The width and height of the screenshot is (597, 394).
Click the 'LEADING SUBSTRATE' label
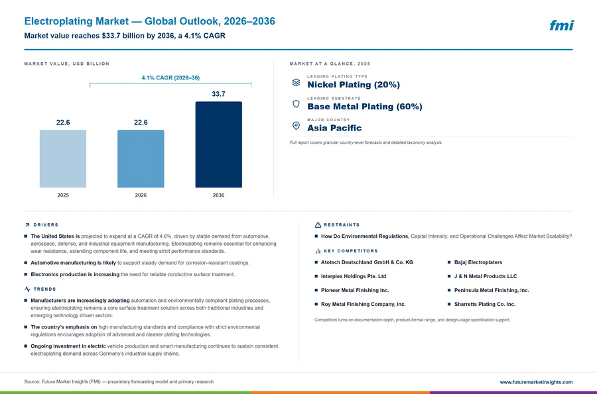[334, 98]
